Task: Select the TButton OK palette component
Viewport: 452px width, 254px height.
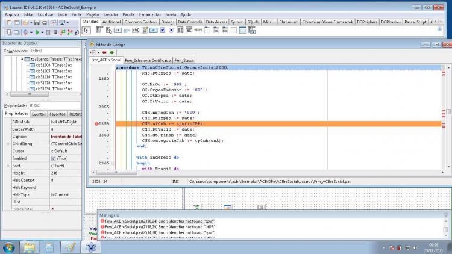Action: [x=118, y=30]
